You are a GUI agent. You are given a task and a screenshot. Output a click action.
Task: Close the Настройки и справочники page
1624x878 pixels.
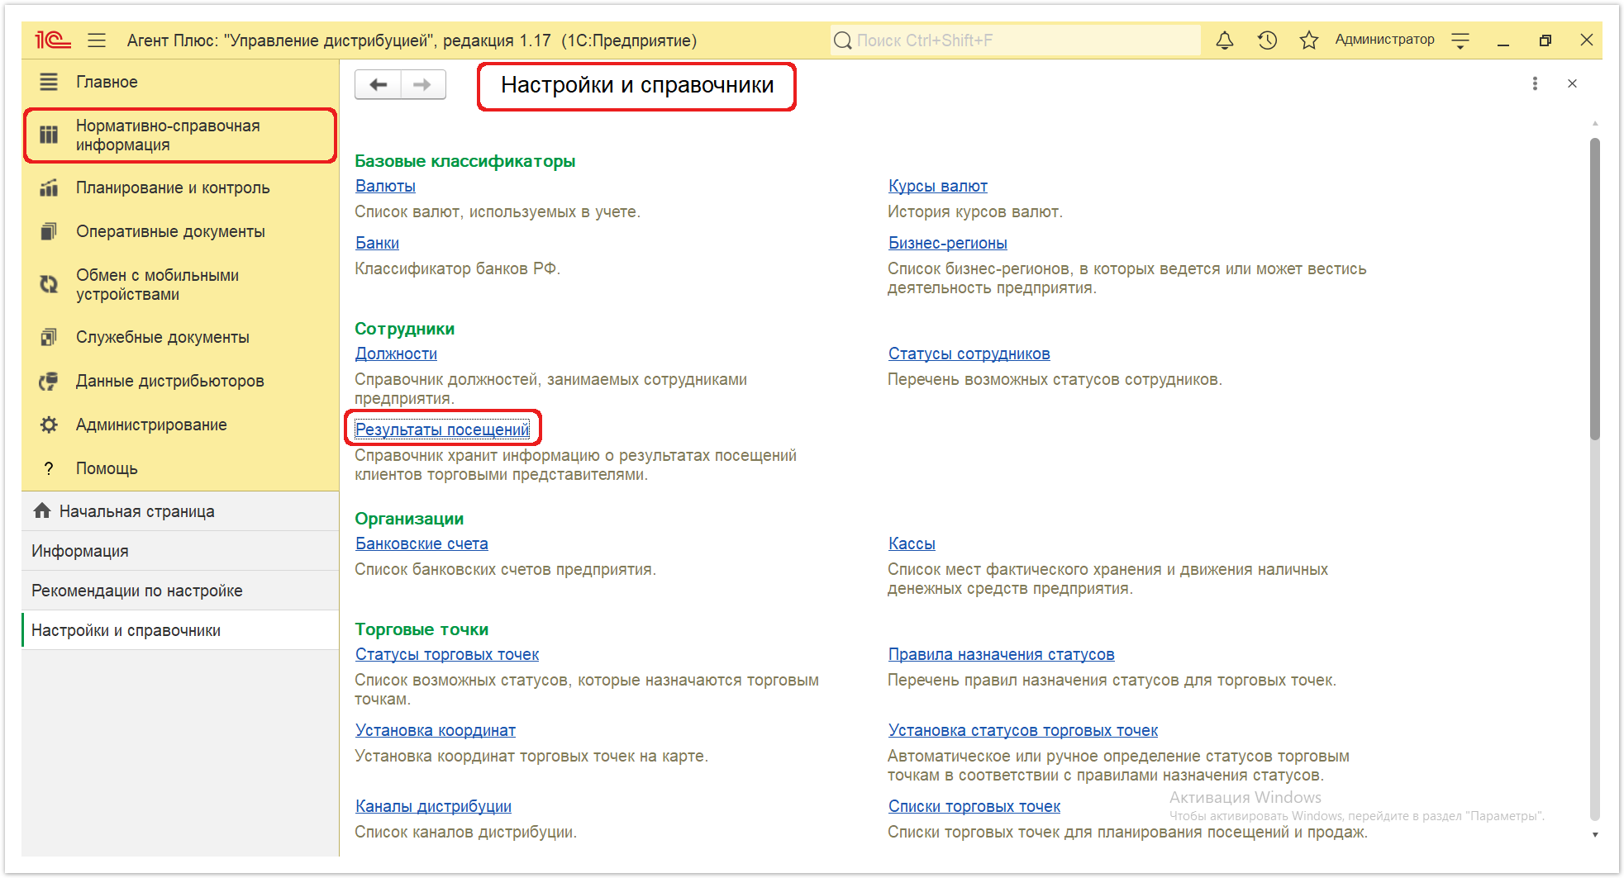(x=1572, y=83)
